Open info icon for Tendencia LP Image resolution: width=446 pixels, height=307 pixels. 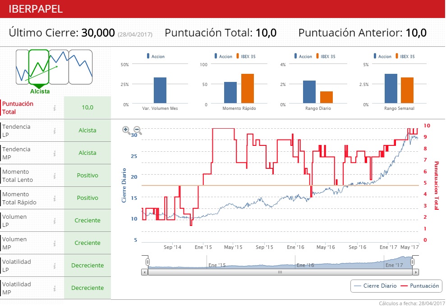54,131
